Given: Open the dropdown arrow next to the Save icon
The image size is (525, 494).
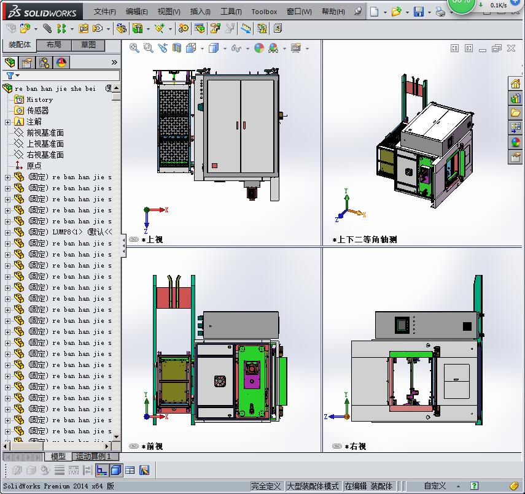Looking at the screenshot, I should tap(429, 13).
